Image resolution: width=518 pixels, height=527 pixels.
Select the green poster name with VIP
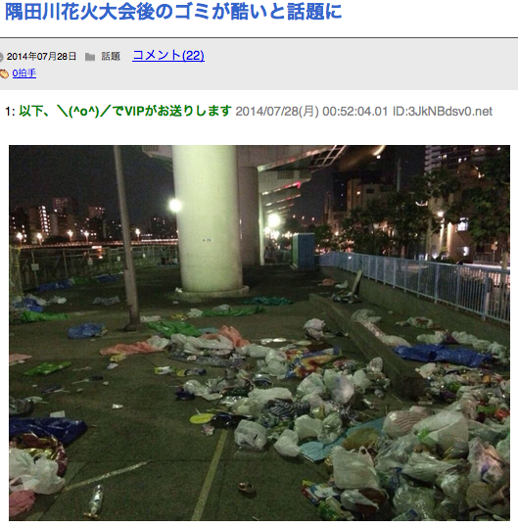(x=125, y=111)
